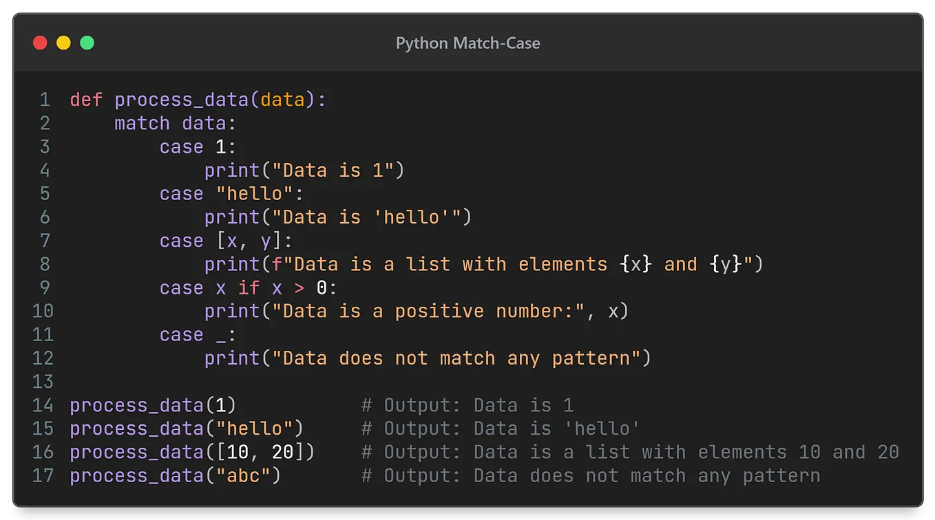Select the def keyword on line 1

(x=85, y=100)
